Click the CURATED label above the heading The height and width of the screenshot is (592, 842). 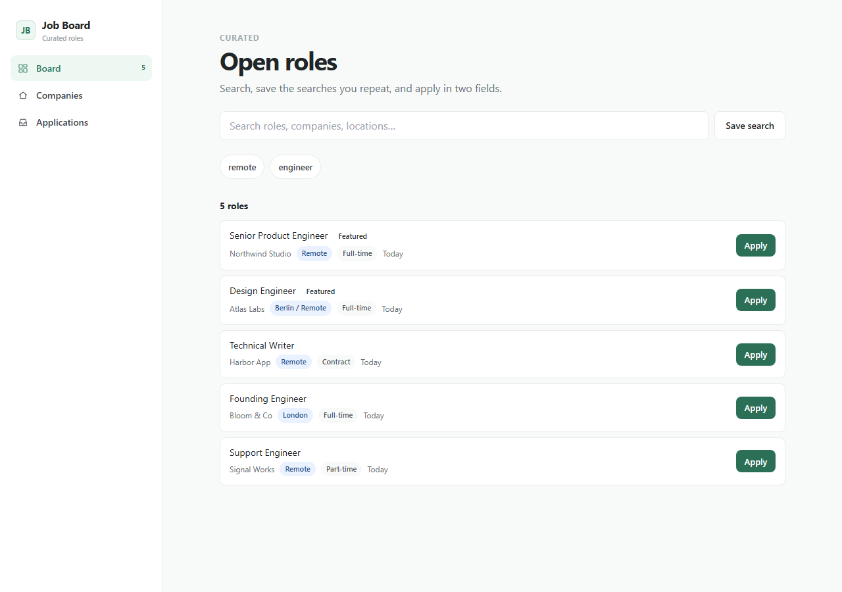pyautogui.click(x=239, y=38)
